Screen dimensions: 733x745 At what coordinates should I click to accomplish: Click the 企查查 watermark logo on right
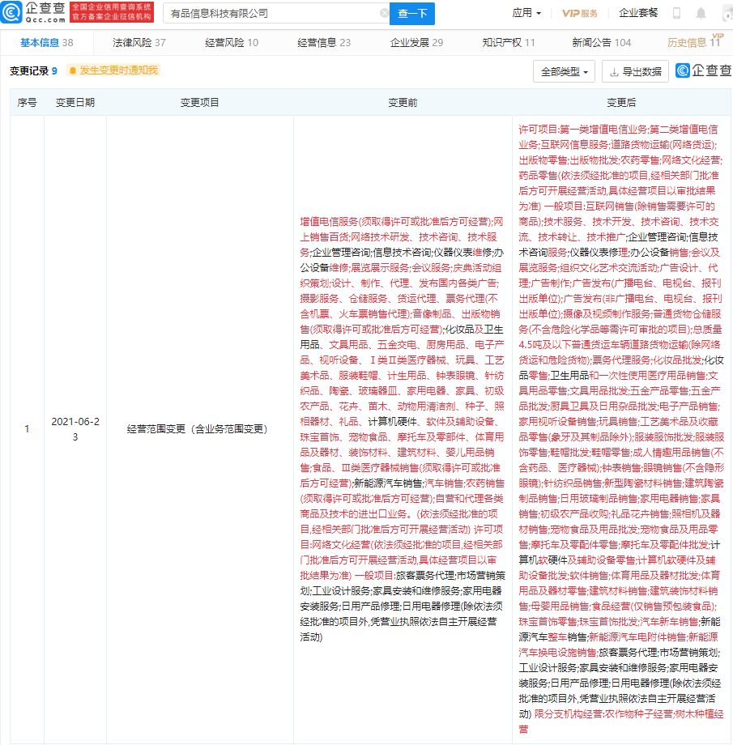(x=703, y=71)
